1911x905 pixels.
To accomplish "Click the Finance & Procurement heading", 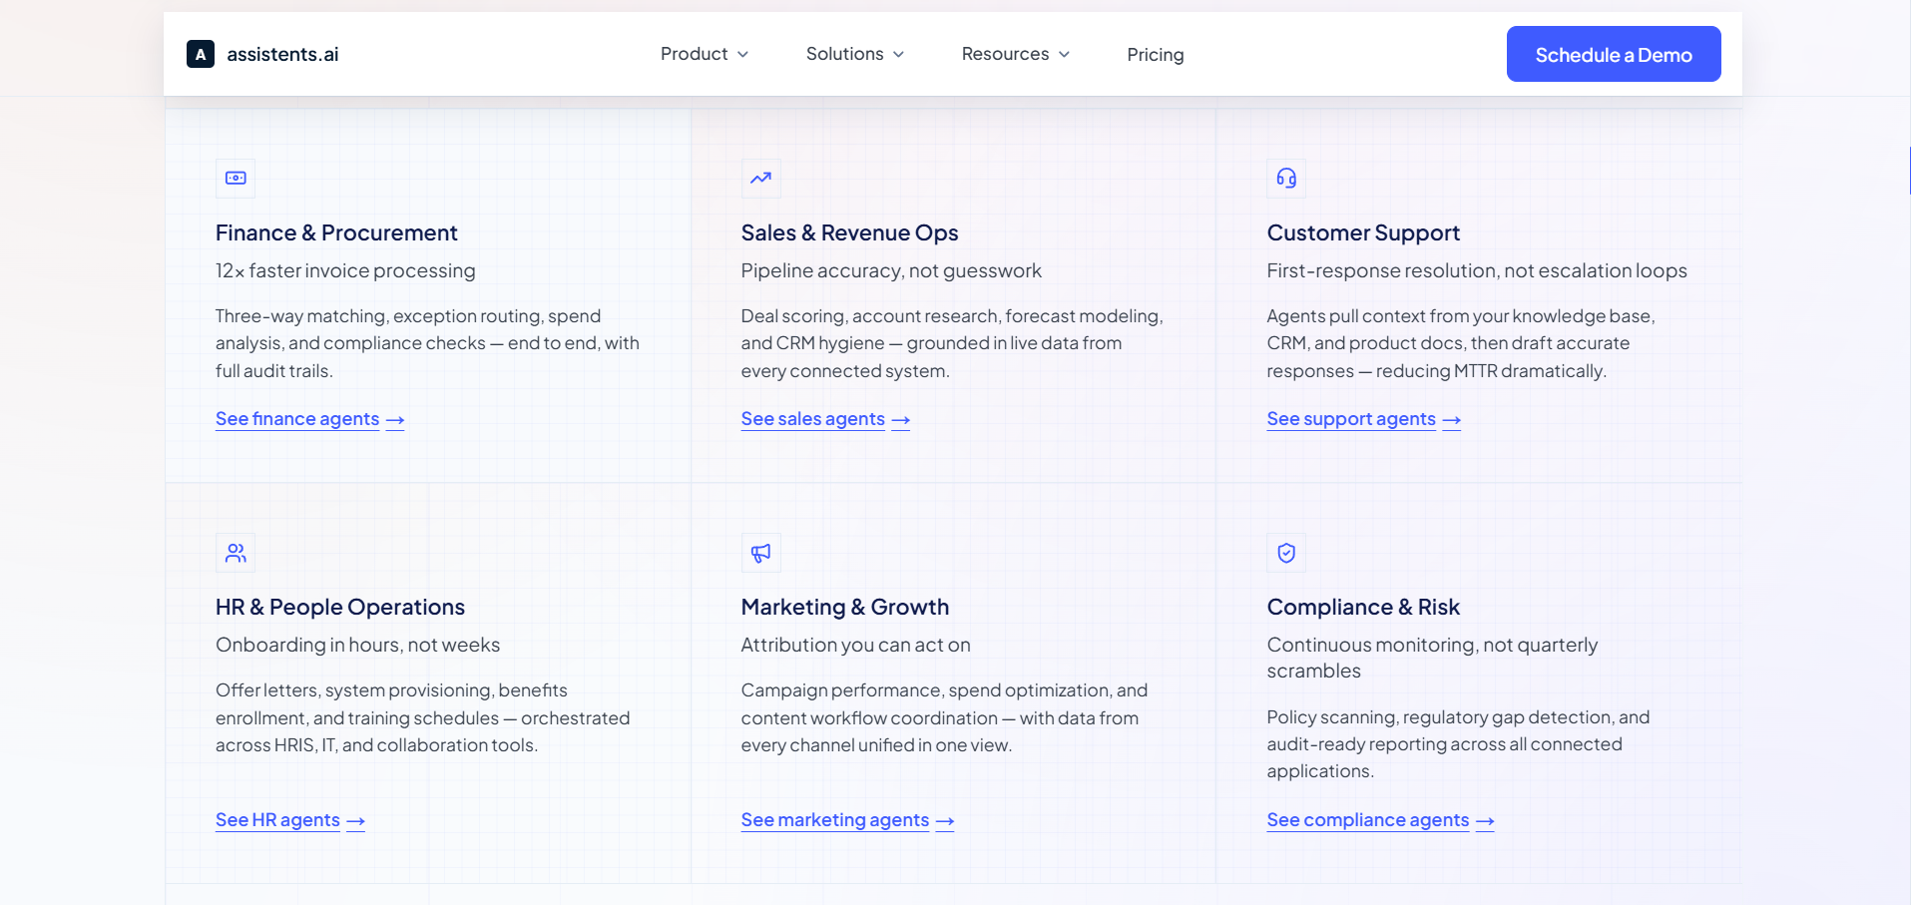I will pos(336,232).
